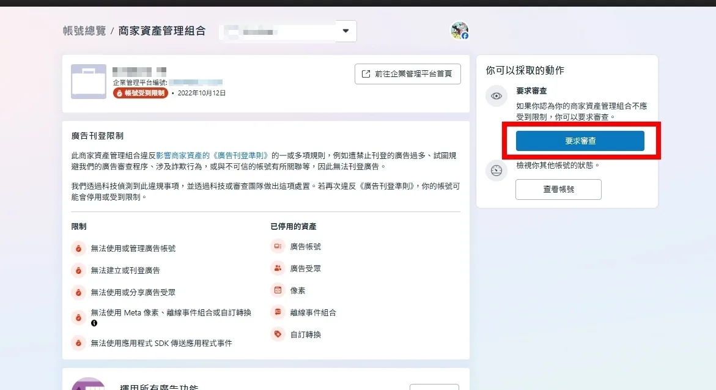Click the 像素 asset icon

pos(278,290)
